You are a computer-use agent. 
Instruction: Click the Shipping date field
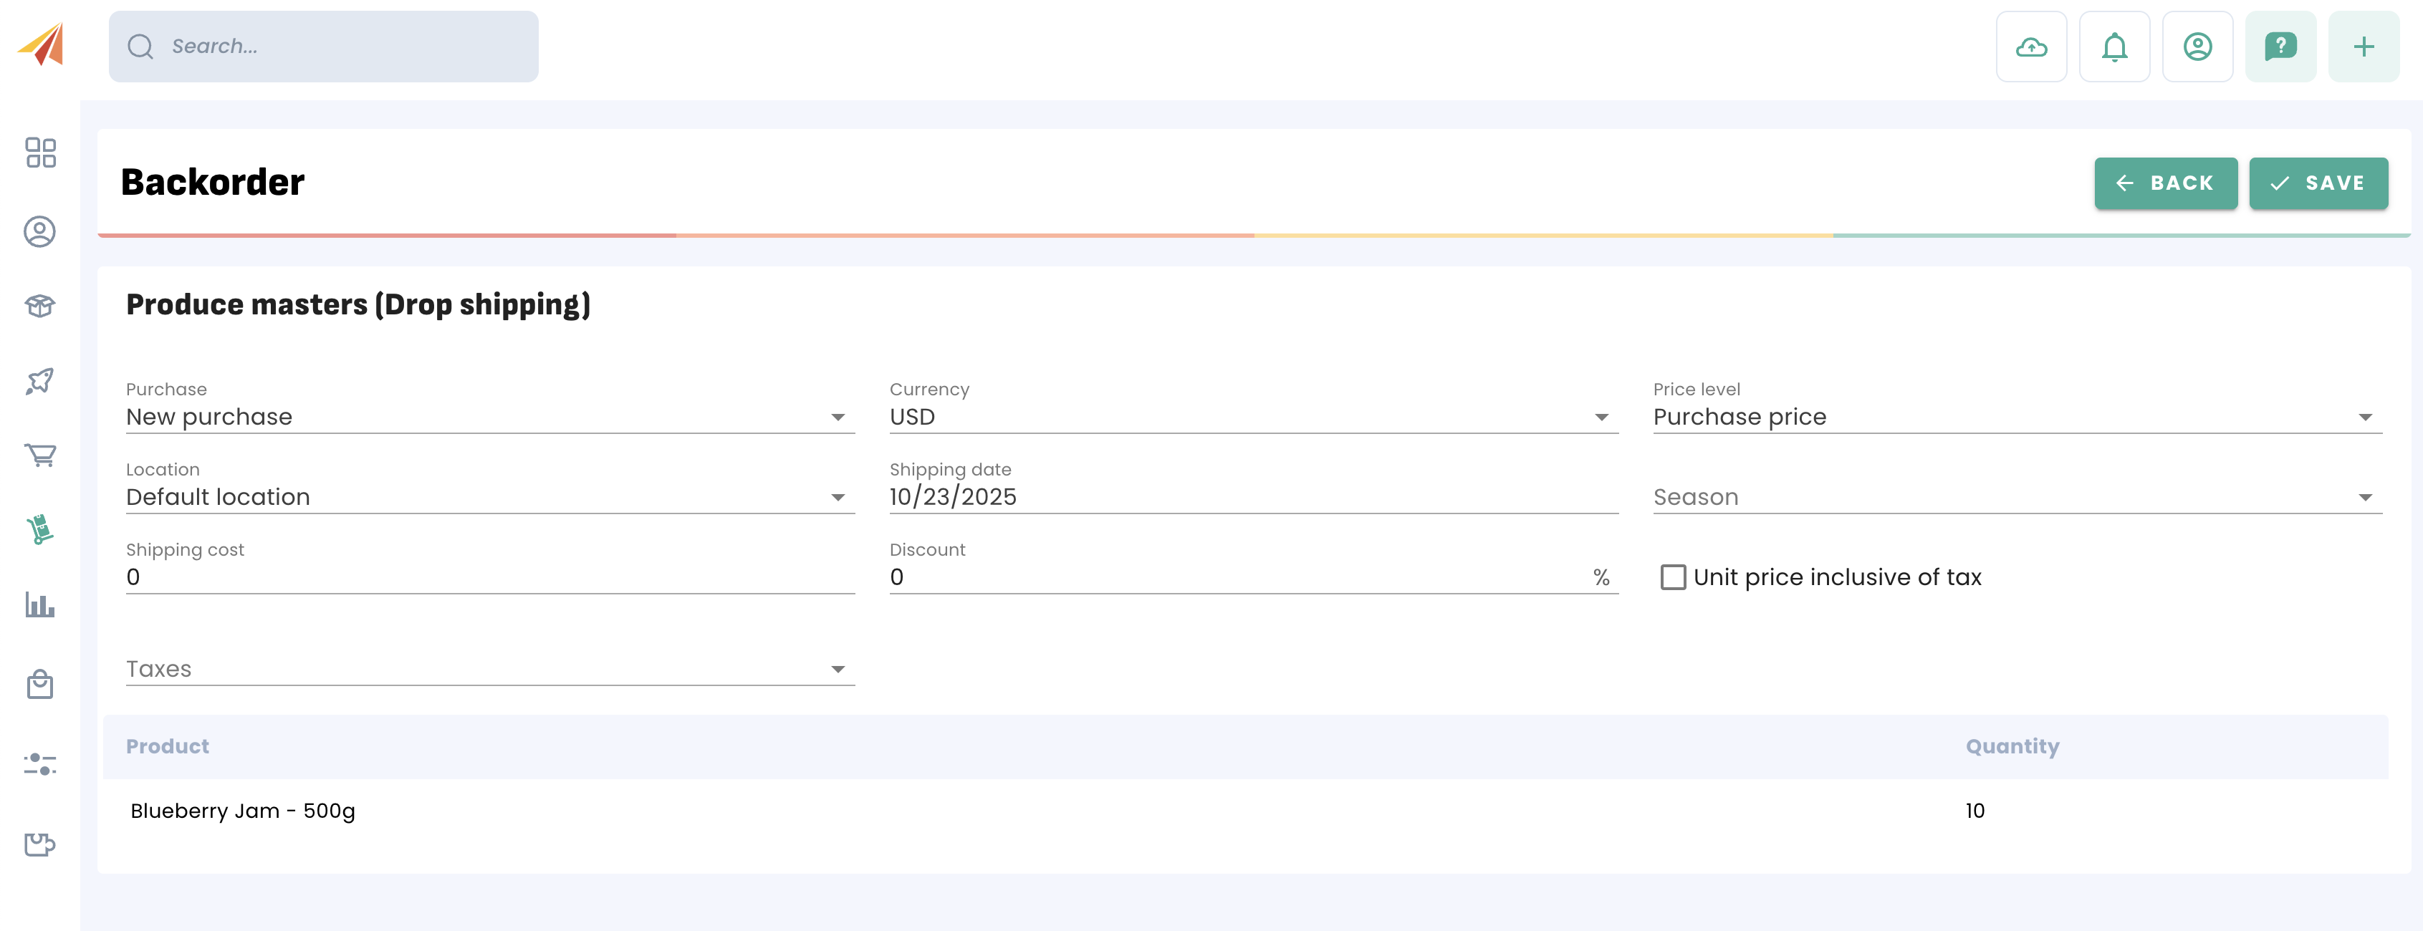point(1253,498)
